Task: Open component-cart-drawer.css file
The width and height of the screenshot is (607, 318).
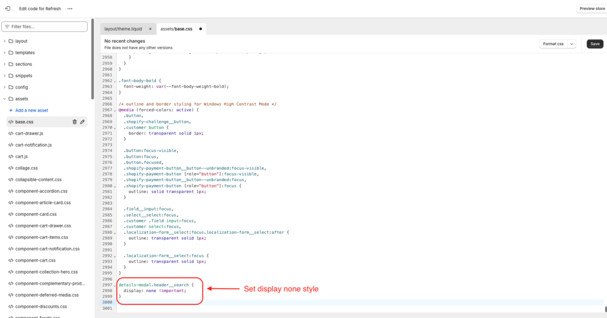Action: click(x=43, y=226)
